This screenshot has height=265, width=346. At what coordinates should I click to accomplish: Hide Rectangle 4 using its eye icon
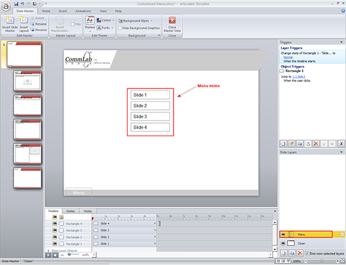point(55,224)
